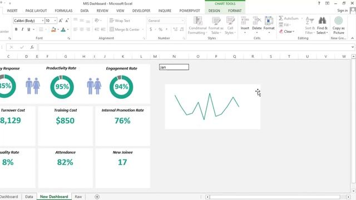This screenshot has height=200, width=356.
Task: Click the Delete cells icon
Action: pos(257,21)
